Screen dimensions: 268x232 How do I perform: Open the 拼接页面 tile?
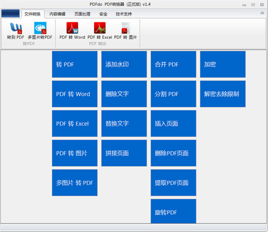point(124,153)
